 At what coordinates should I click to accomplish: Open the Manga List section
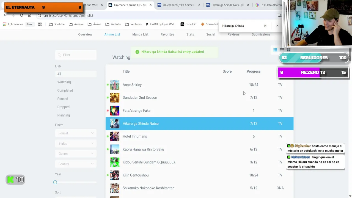[140, 34]
